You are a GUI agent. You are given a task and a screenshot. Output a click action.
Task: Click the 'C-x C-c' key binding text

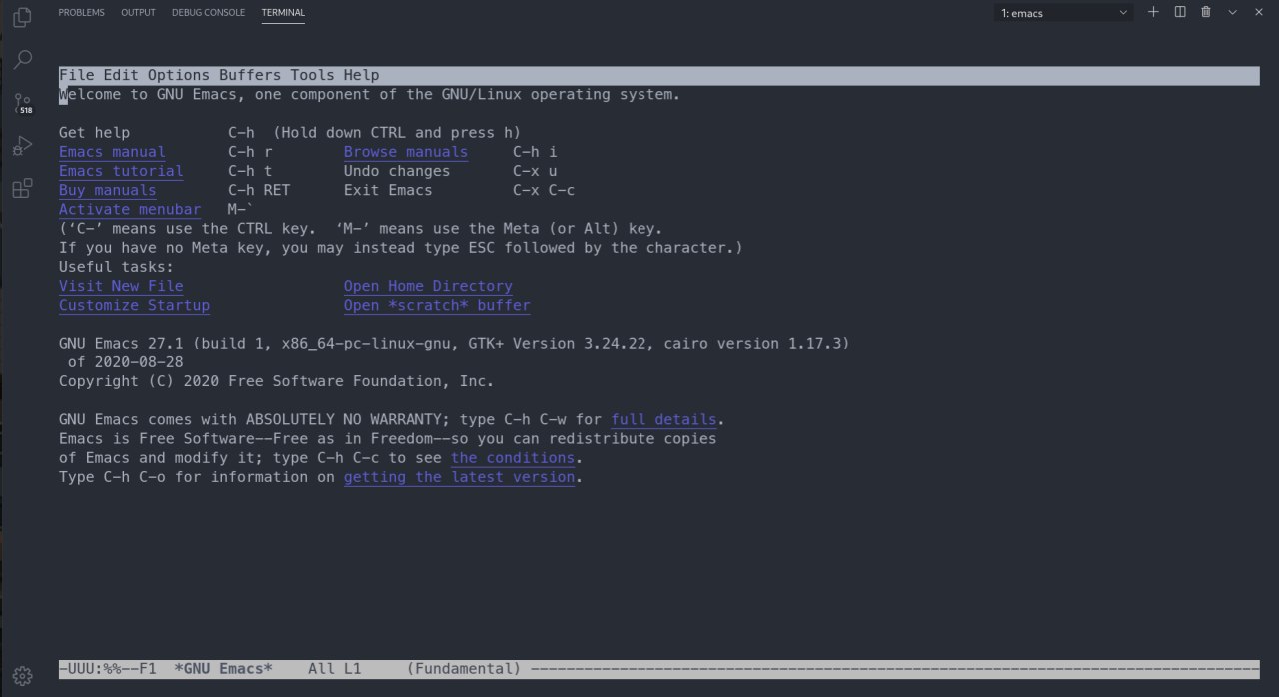(x=544, y=190)
